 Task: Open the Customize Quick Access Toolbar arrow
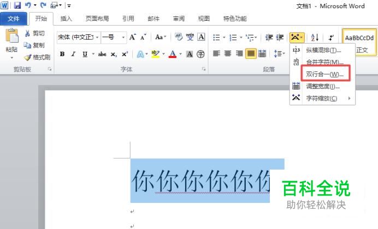69,5
